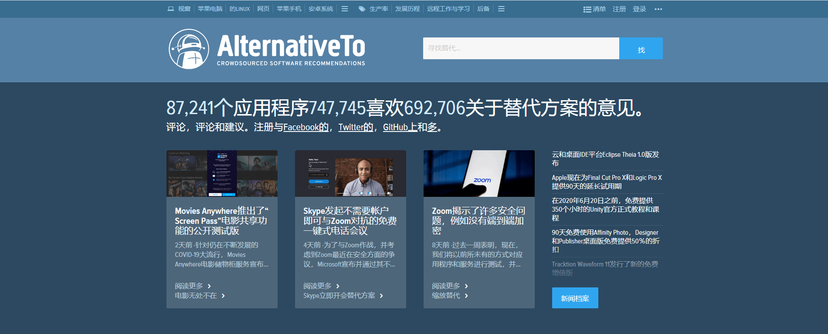Select the 苹果电脑 platform menu item
The width and height of the screenshot is (828, 334).
tap(210, 9)
